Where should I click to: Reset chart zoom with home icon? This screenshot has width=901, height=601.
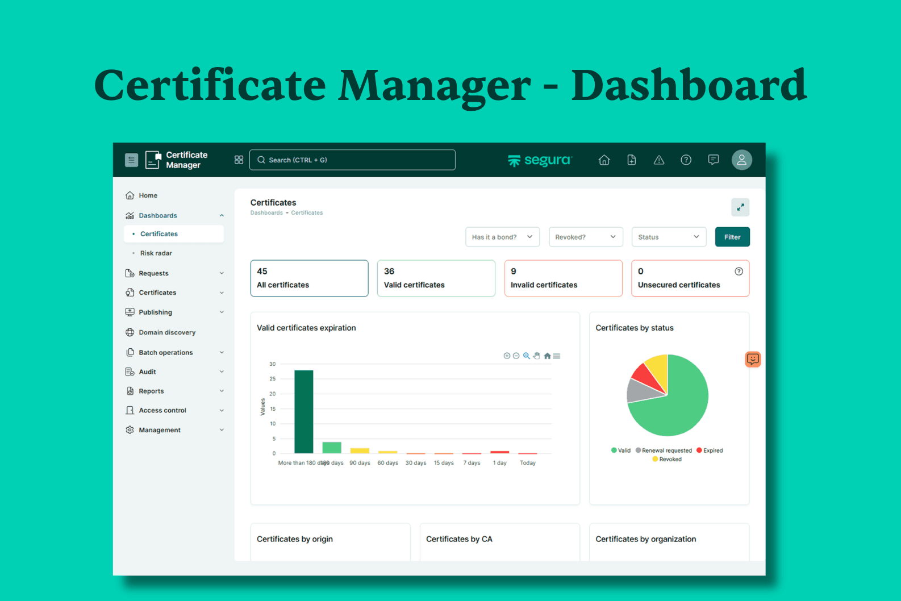pyautogui.click(x=547, y=356)
